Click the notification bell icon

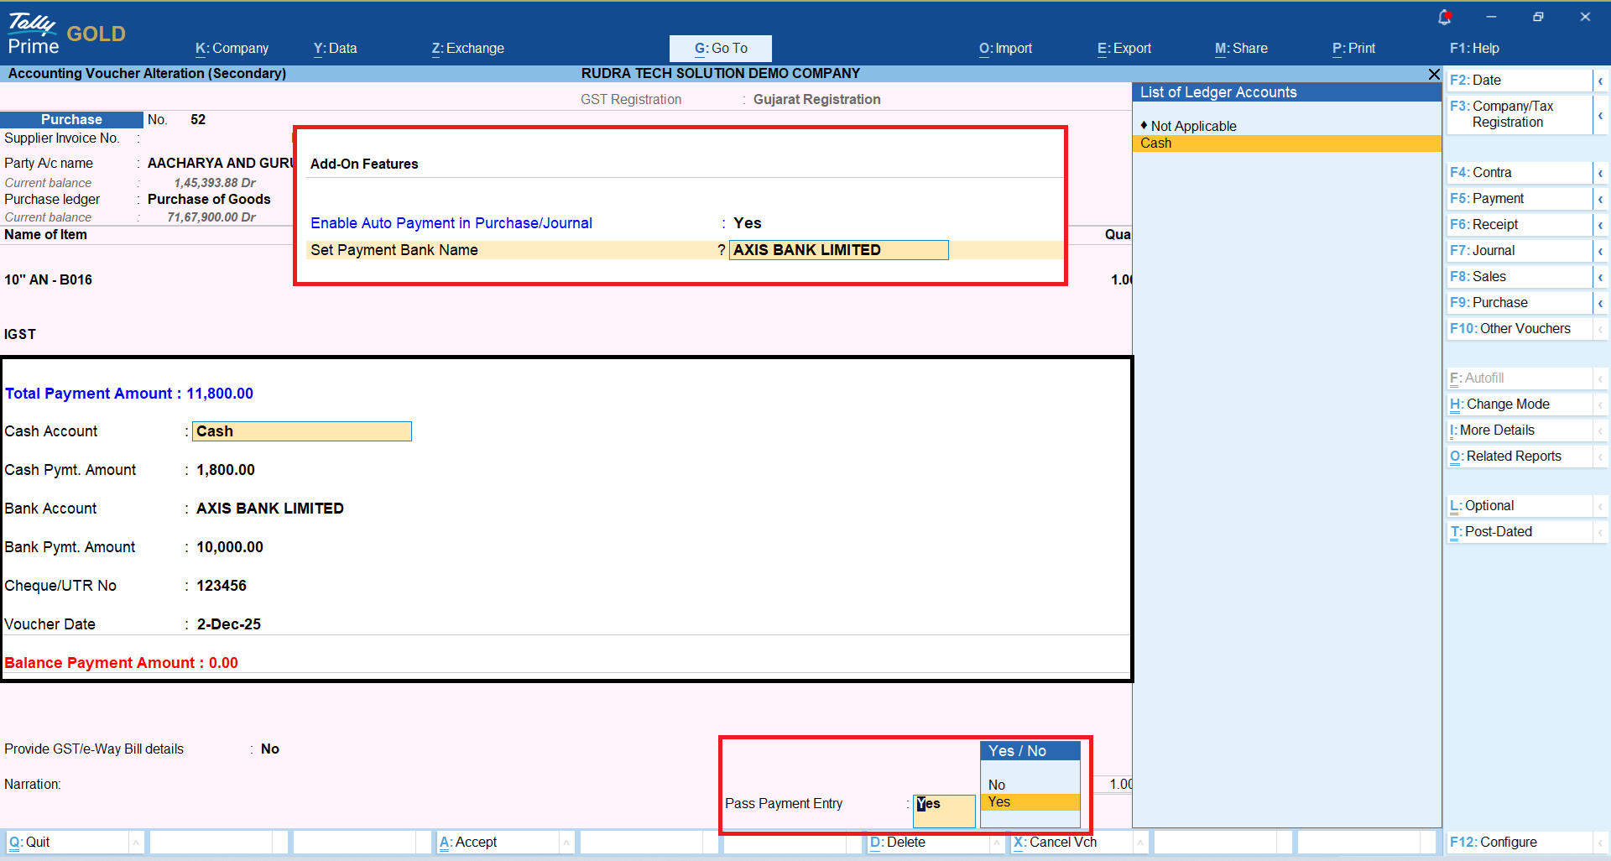[1444, 17]
